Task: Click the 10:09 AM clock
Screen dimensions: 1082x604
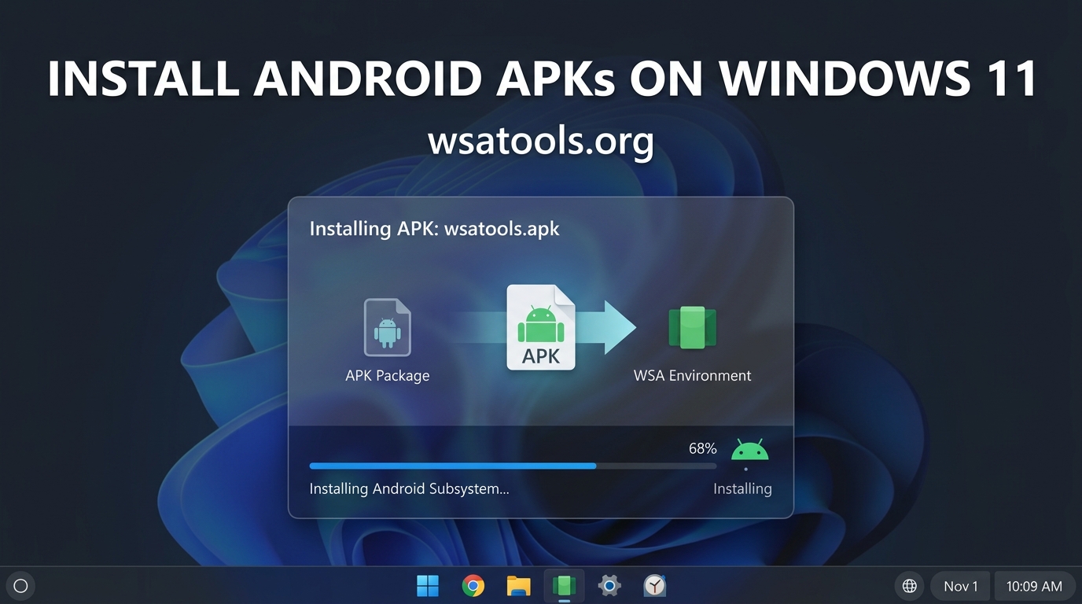Action: tap(1034, 586)
